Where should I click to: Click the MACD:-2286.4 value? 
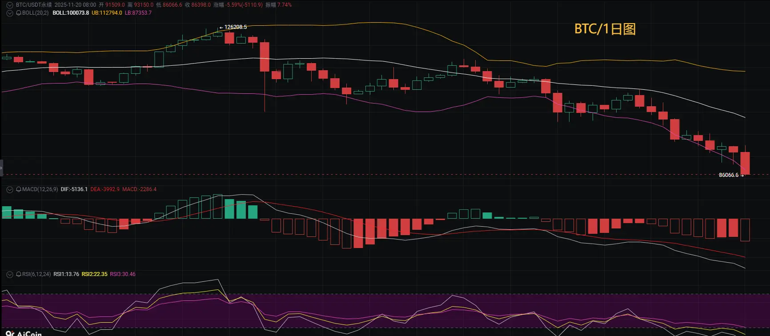(139, 189)
